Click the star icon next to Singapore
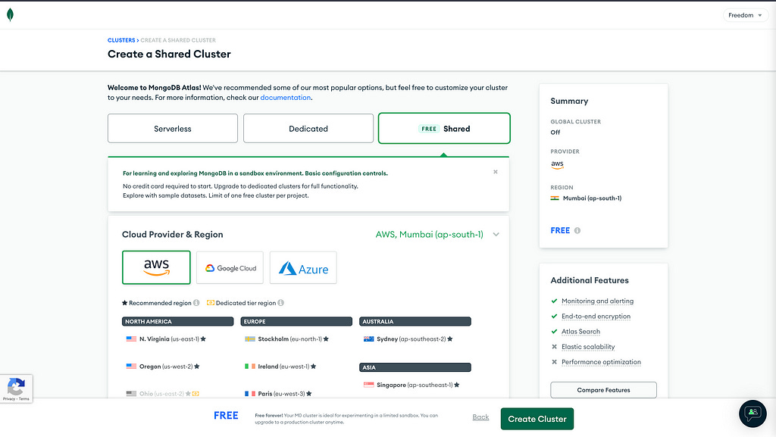Viewport: 776px width, 437px height. coord(457,385)
